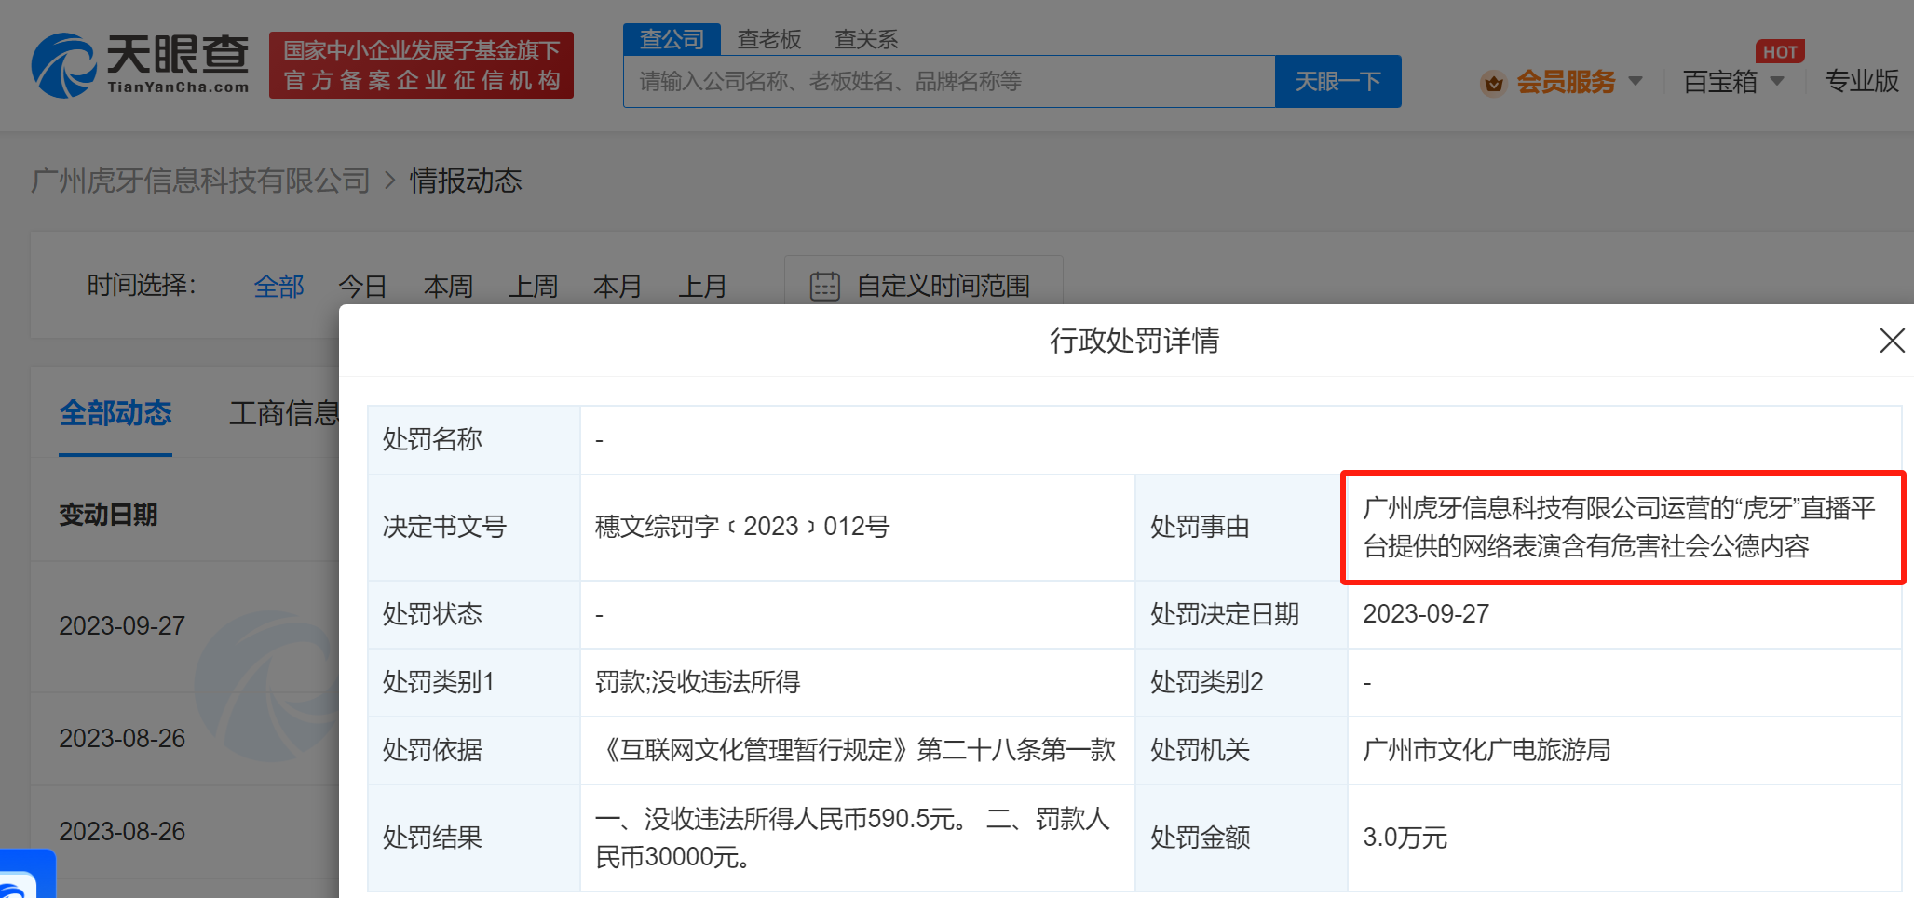
Task: Open the TianYanCha logo homepage
Action: (x=141, y=64)
